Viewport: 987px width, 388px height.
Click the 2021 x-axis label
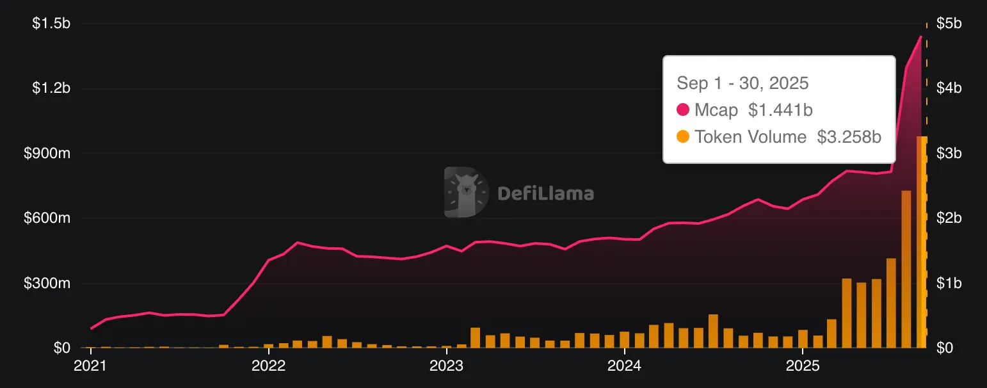(91, 368)
